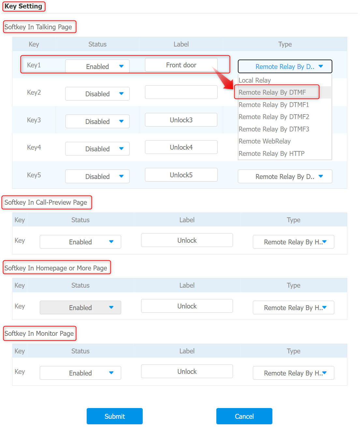Click Homepage or More Page Unlock label field
The width and height of the screenshot is (361, 437).
point(187,306)
